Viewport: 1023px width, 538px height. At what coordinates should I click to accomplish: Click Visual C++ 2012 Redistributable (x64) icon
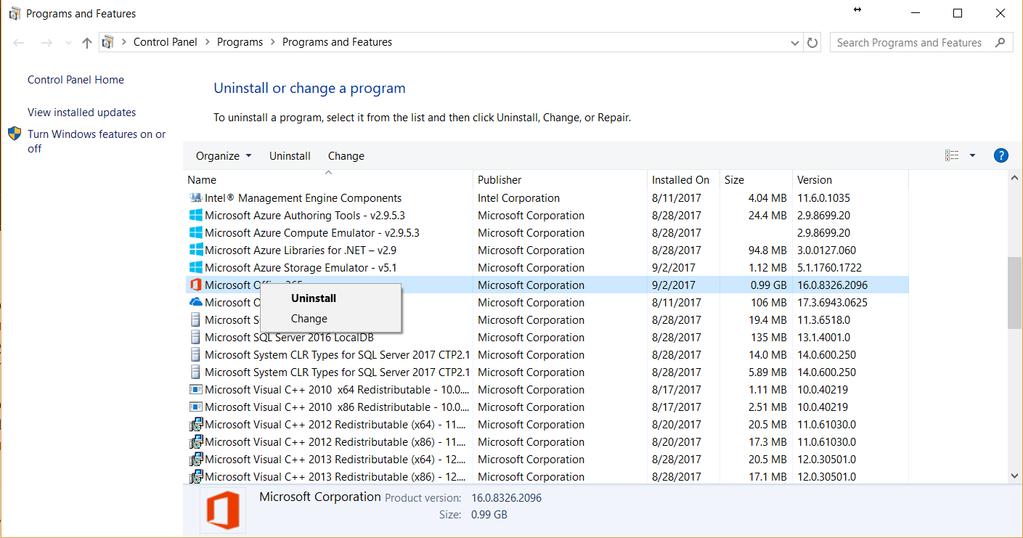pyautogui.click(x=195, y=424)
